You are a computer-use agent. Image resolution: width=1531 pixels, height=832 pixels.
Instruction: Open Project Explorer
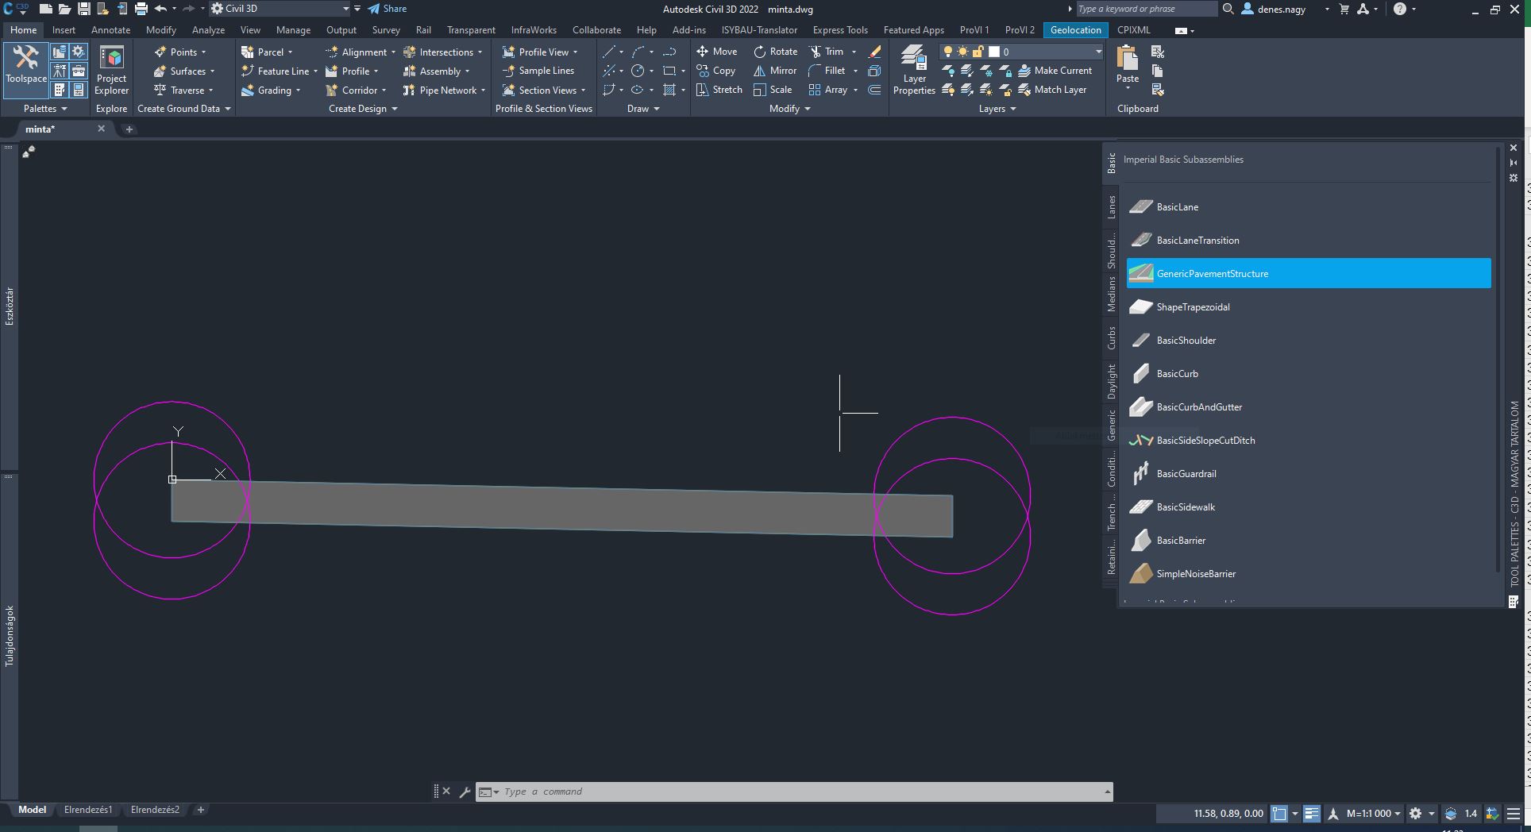tap(111, 71)
